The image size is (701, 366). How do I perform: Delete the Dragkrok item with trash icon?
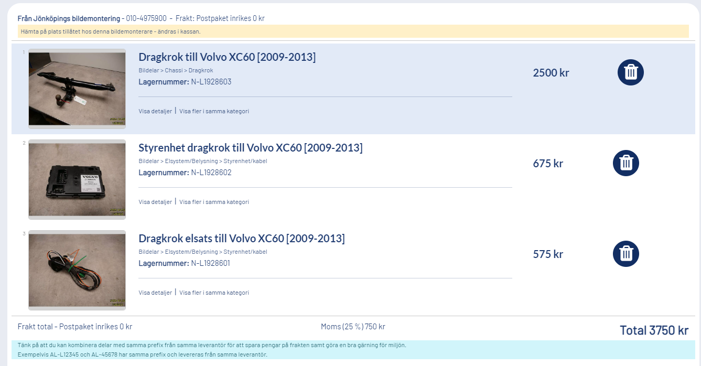[x=630, y=72]
